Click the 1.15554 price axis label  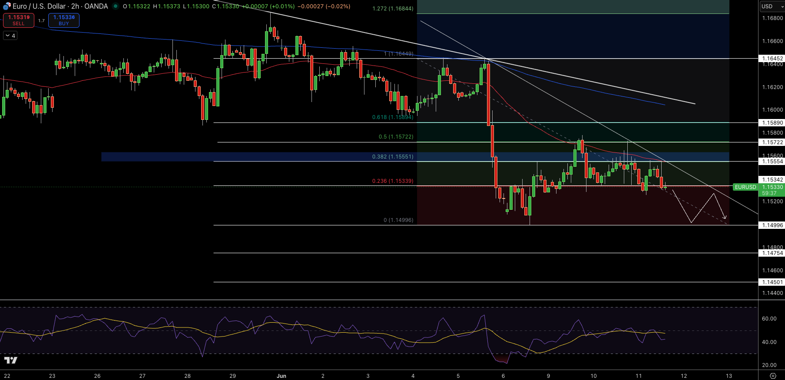[772, 162]
